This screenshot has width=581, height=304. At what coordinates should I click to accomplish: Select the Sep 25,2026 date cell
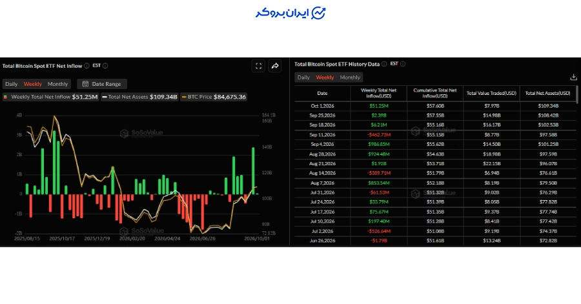point(322,116)
